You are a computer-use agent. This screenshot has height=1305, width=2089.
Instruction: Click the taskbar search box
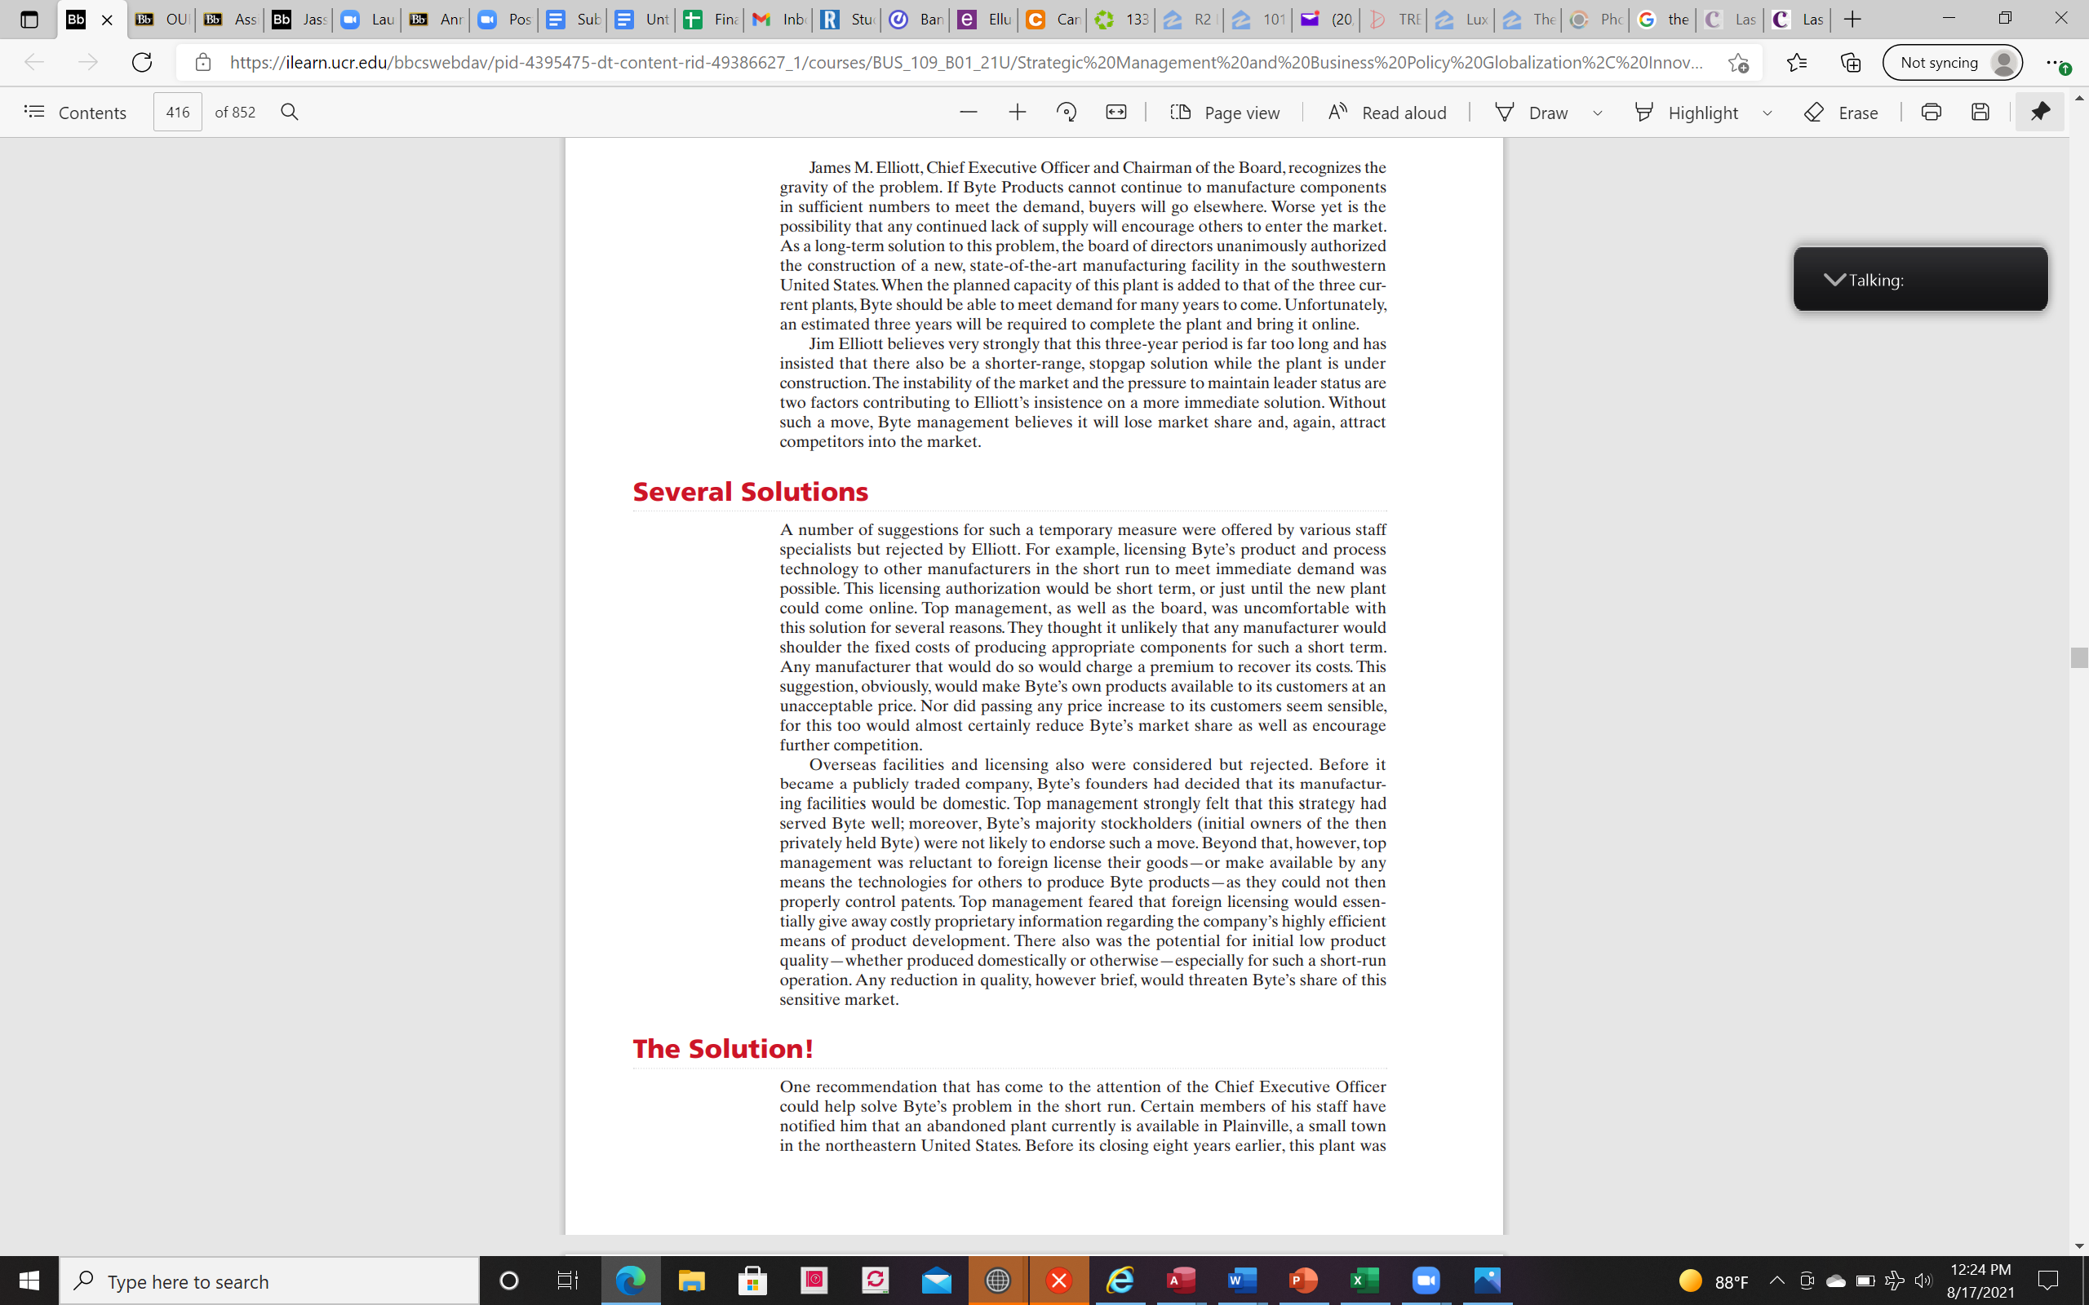point(269,1281)
